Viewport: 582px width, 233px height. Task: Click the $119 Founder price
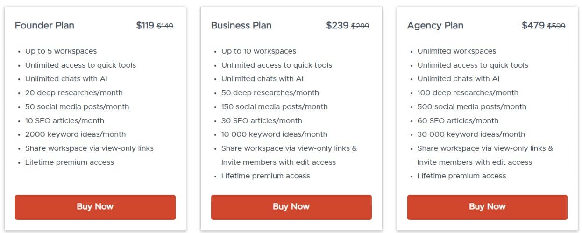click(x=145, y=26)
